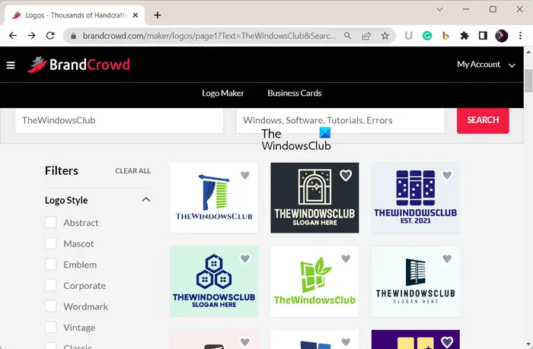This screenshot has width=533, height=349.
Task: Toggle the browser side panel
Action: pyautogui.click(x=483, y=36)
